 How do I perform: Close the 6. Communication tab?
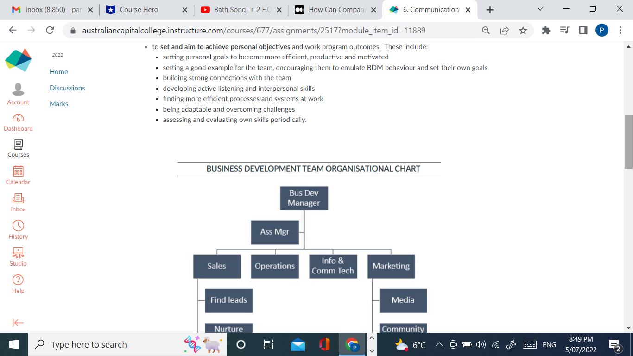tap(468, 10)
